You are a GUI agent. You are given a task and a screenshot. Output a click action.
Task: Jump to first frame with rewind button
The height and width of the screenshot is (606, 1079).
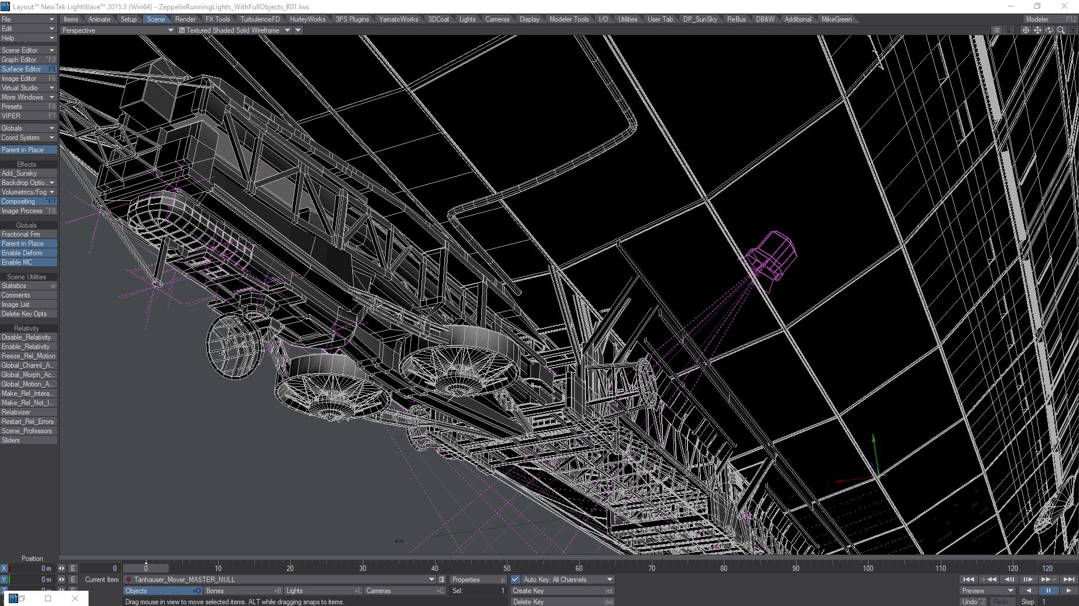pyautogui.click(x=969, y=580)
